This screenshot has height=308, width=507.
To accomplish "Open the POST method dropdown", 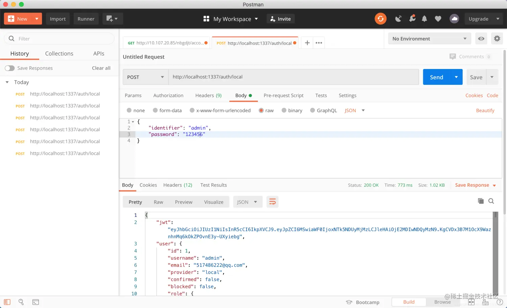I will 145,77.
